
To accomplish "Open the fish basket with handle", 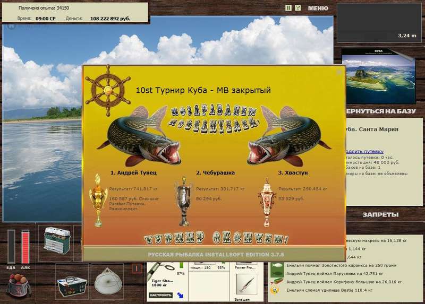I will point(72,286).
